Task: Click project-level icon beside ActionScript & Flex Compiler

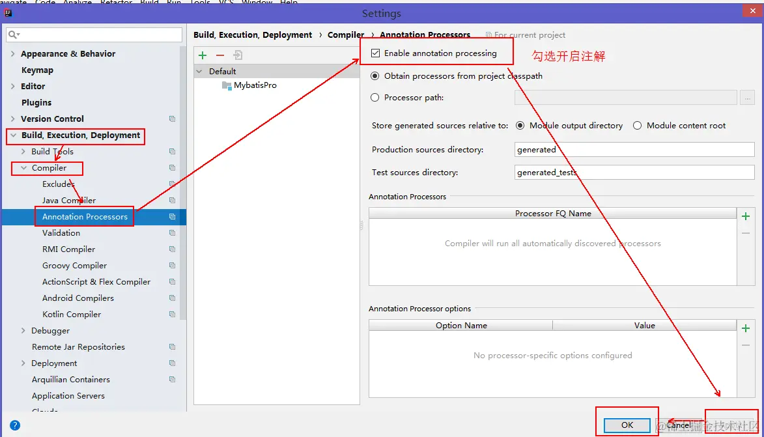Action: (172, 281)
